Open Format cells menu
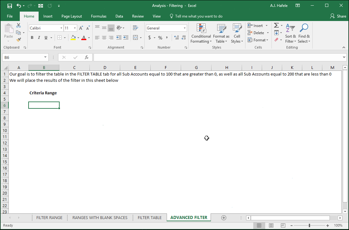This screenshot has width=349, height=230. 258,40
